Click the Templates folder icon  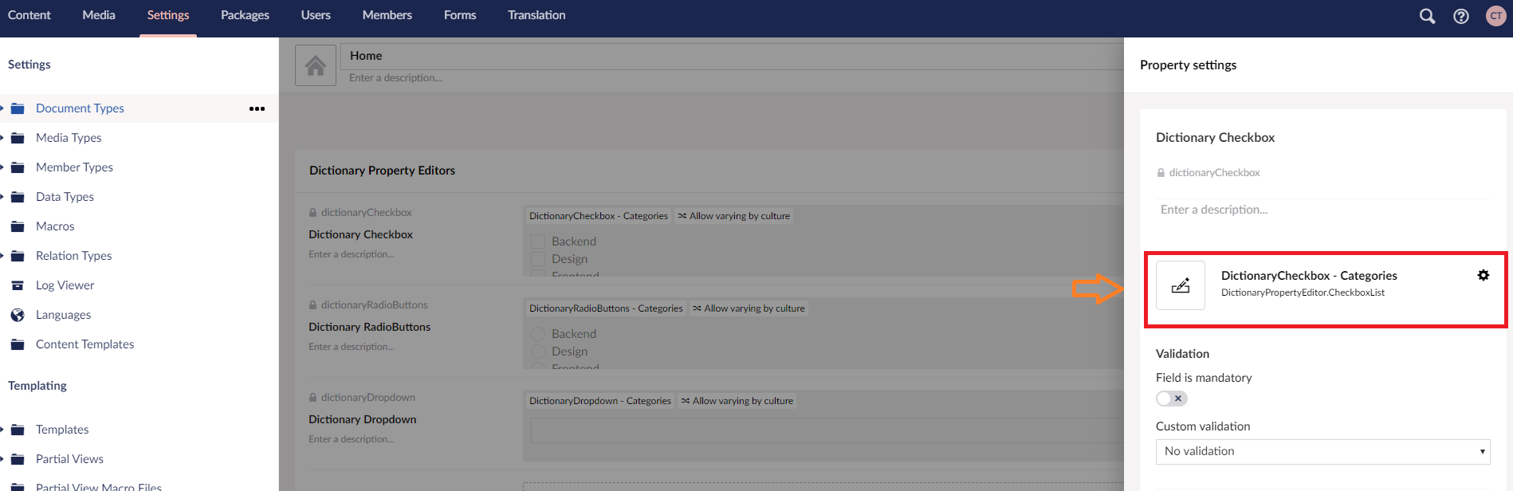18,430
